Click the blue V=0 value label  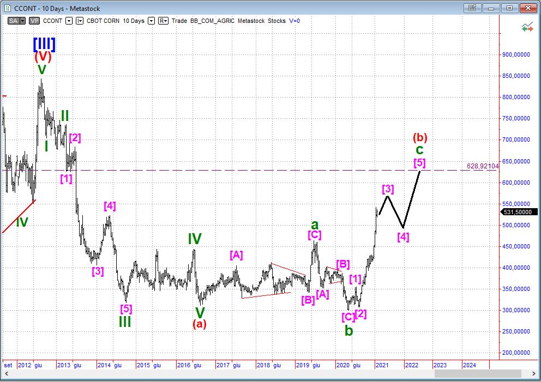tap(294, 21)
